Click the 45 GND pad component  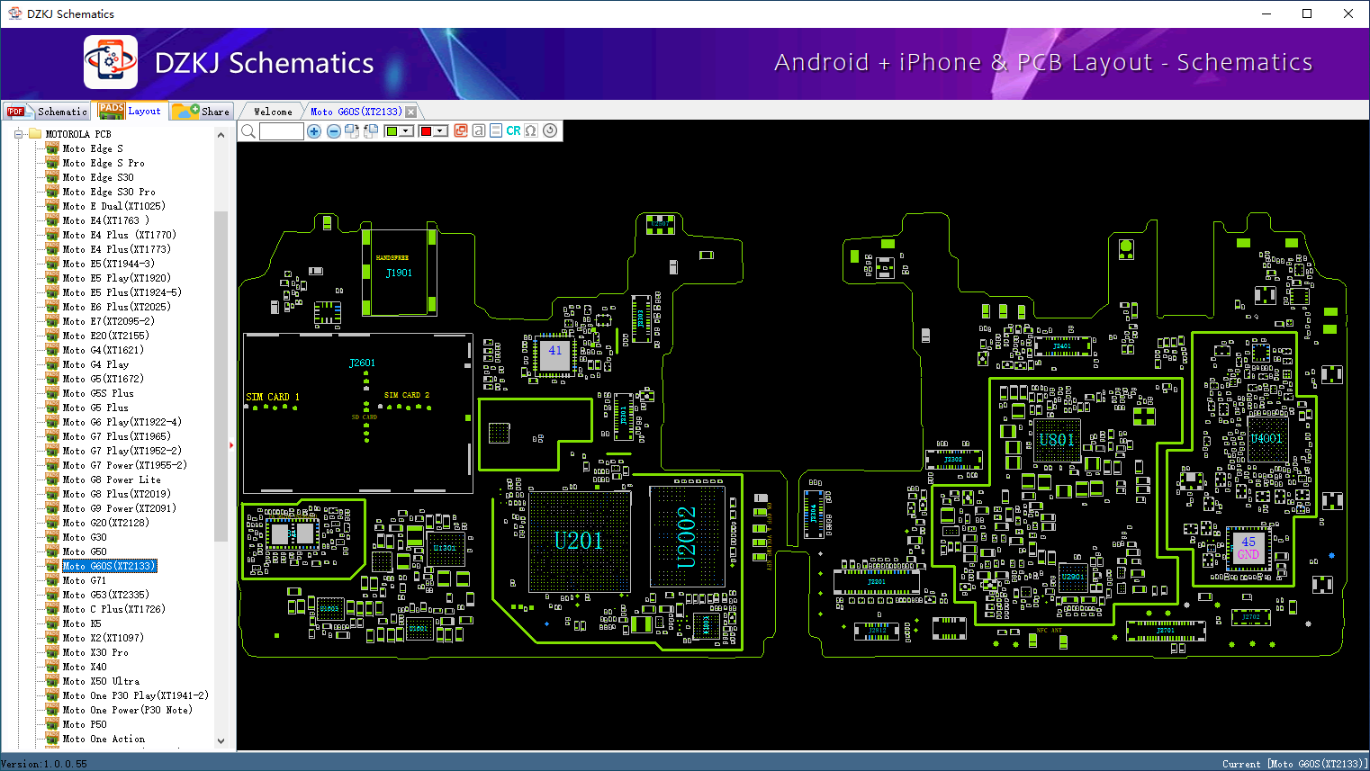[1248, 548]
